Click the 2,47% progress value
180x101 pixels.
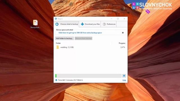click(x=123, y=47)
